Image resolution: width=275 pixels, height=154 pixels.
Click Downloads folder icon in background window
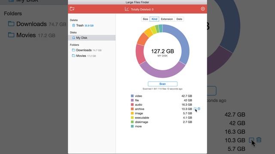pos(11,24)
